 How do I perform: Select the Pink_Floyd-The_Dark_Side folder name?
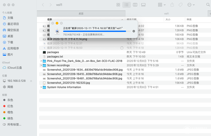pyautogui.click(x=85, y=61)
